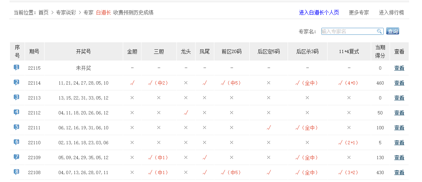Click the number 2 row badge icon

(x=17, y=82)
